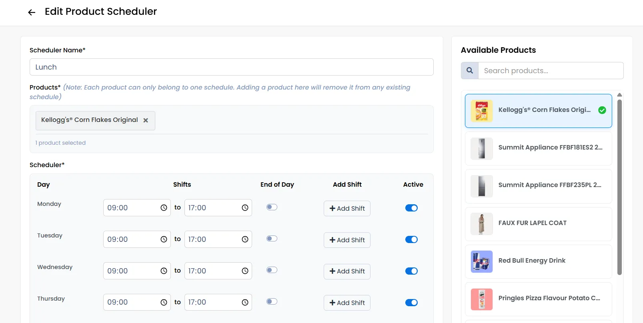Disable Wednesday Active switch
The height and width of the screenshot is (323, 643).
(411, 271)
